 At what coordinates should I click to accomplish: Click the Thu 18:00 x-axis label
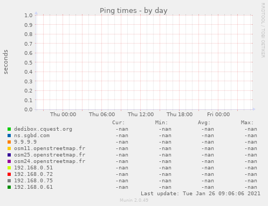tap(180, 115)
